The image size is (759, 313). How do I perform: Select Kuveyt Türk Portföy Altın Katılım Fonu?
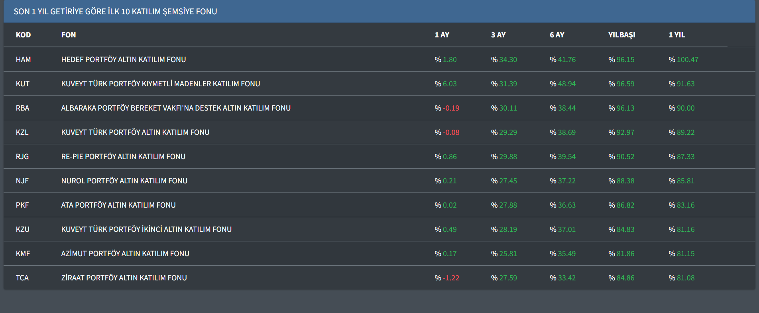(135, 132)
